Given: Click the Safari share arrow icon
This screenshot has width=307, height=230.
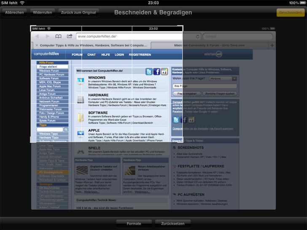Looking at the screenshot, I should tap(70, 36).
